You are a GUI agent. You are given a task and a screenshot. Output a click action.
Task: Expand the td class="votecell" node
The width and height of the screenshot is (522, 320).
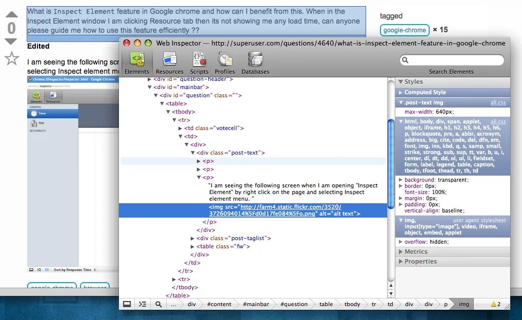[180, 129]
